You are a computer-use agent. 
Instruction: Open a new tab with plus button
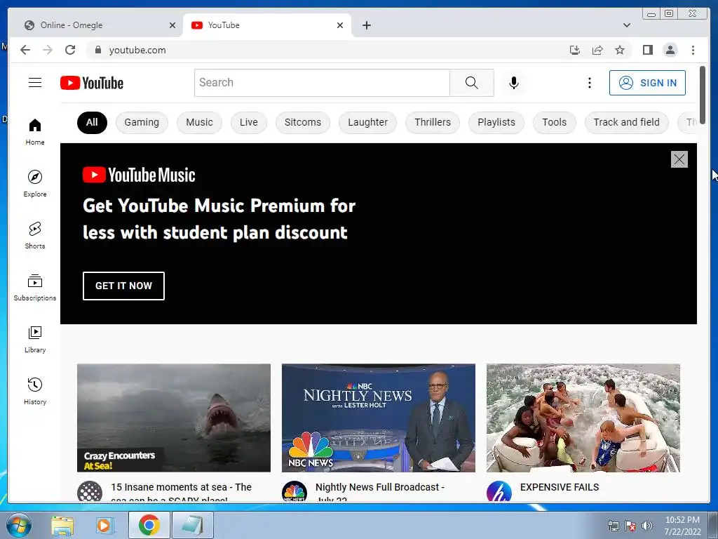click(x=366, y=25)
